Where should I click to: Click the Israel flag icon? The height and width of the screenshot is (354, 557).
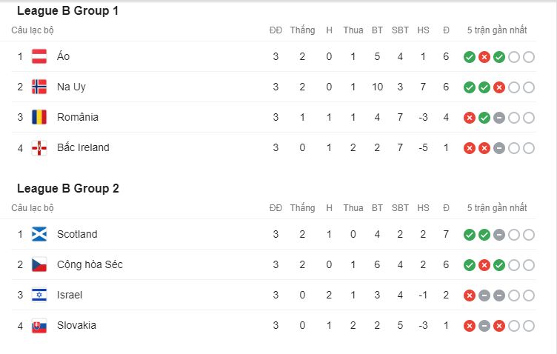pos(39,295)
